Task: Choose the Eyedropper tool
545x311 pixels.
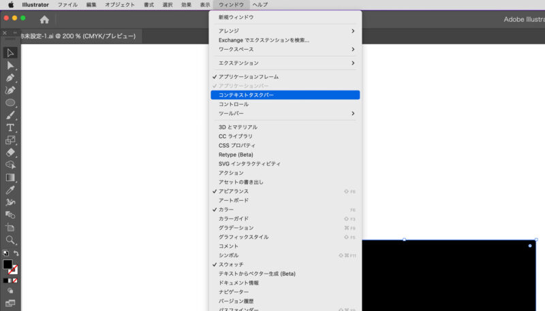Action: coord(11,190)
